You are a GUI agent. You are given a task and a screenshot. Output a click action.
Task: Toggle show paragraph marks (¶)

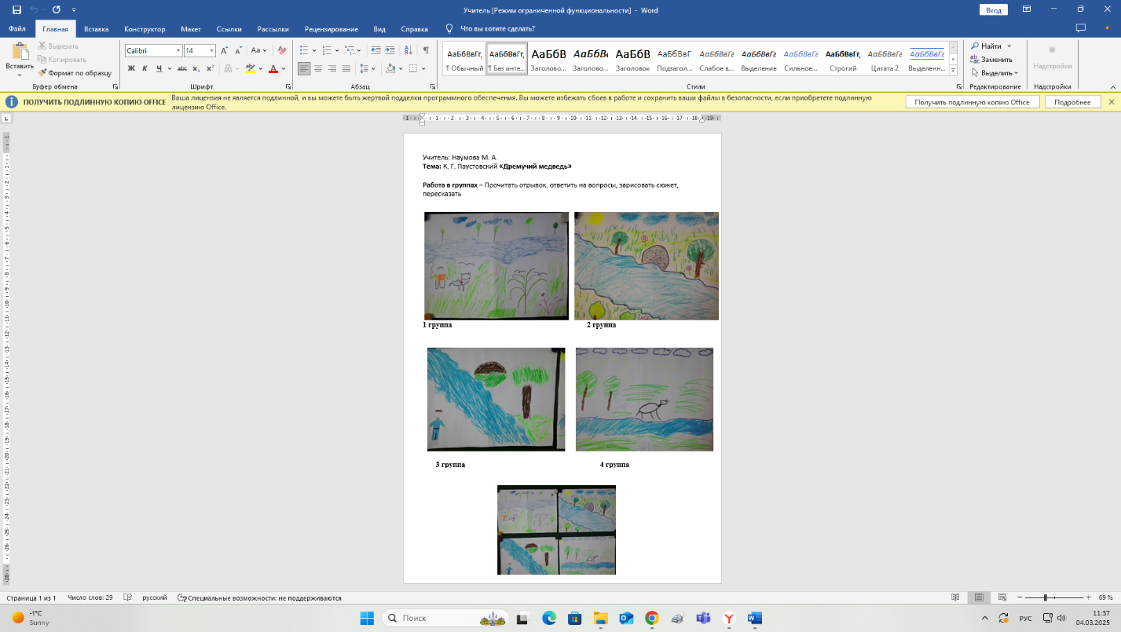point(426,50)
